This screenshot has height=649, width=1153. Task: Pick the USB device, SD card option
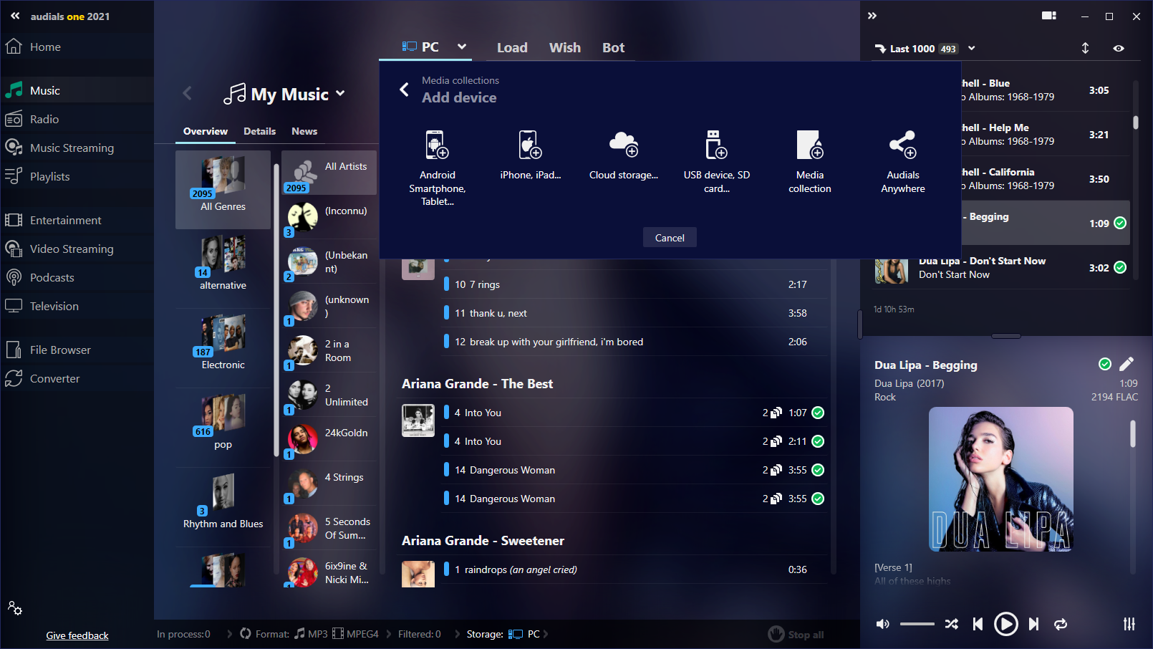716,145
